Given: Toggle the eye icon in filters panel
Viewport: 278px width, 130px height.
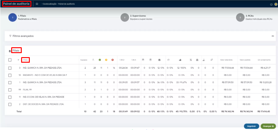Looking at the screenshot, I should tap(273, 36).
